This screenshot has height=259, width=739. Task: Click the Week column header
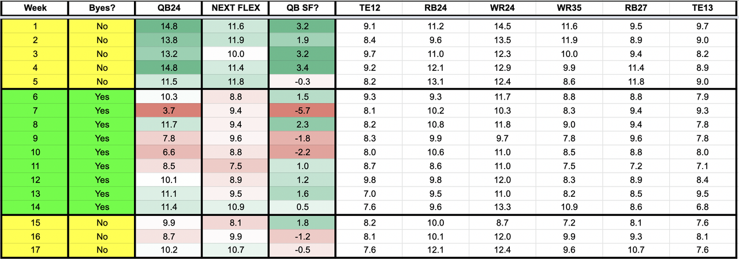(x=35, y=9)
